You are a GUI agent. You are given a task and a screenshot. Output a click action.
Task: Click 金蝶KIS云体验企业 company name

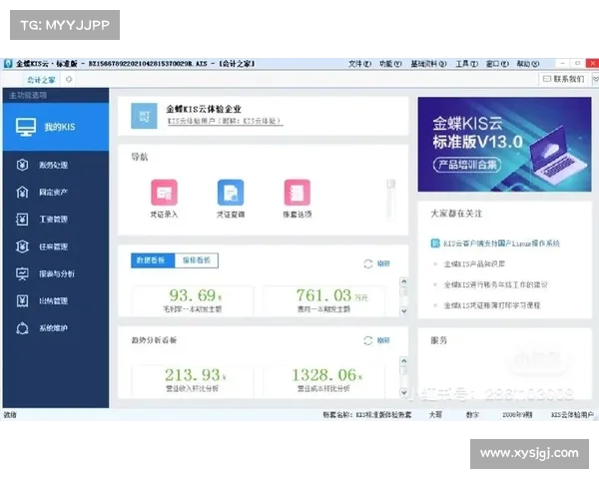pos(204,109)
